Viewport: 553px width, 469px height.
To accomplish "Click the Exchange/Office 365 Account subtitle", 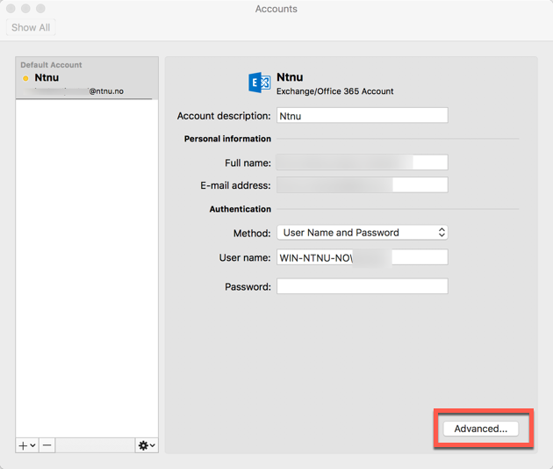I will [334, 91].
